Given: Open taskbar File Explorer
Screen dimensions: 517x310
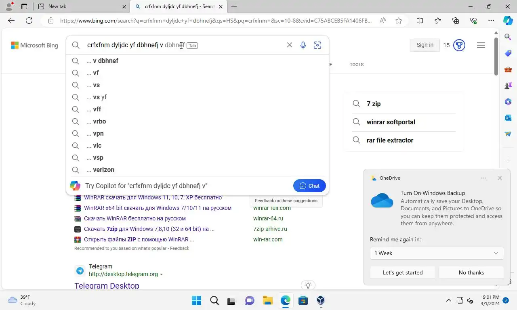Looking at the screenshot, I should [x=268, y=300].
